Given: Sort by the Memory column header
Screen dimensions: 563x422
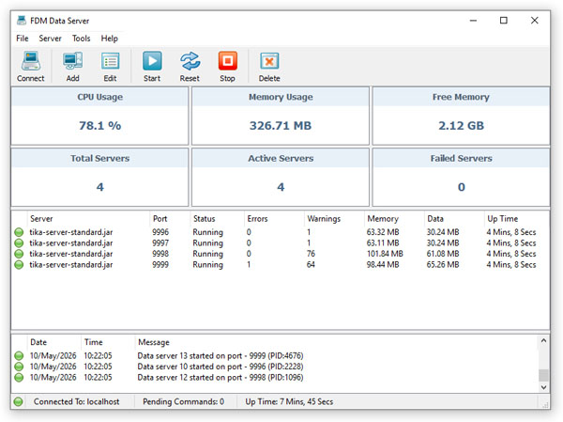Looking at the screenshot, I should 394,219.
